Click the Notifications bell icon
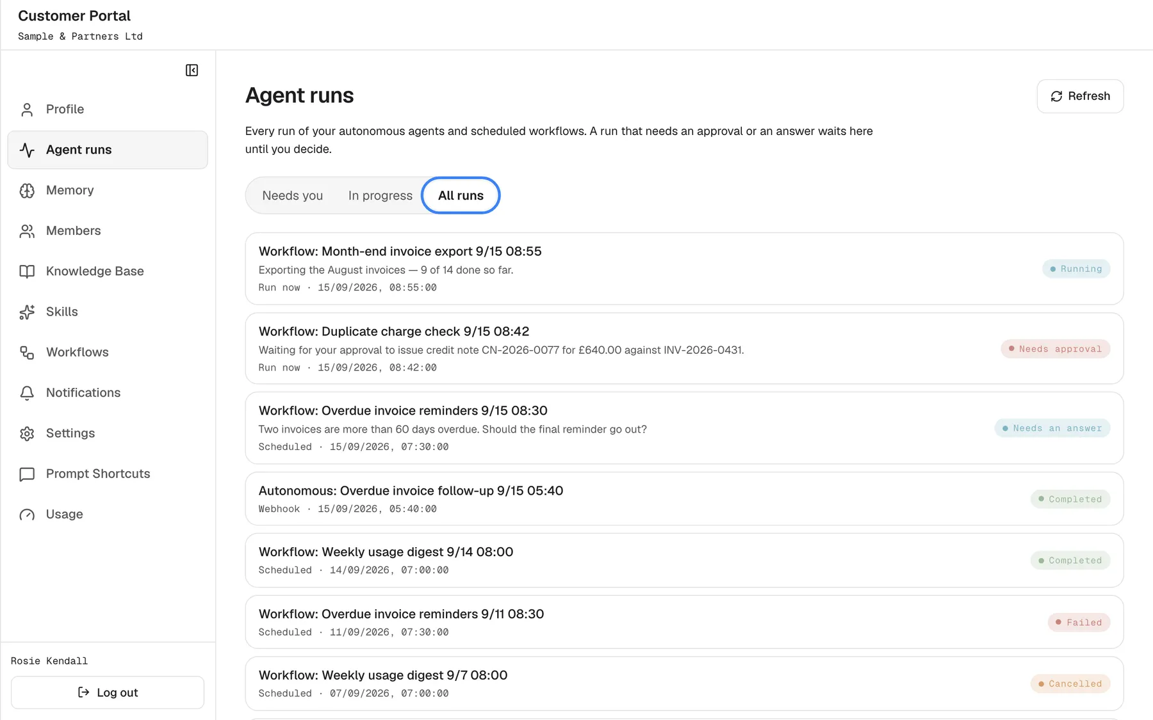The image size is (1153, 720). tap(27, 393)
